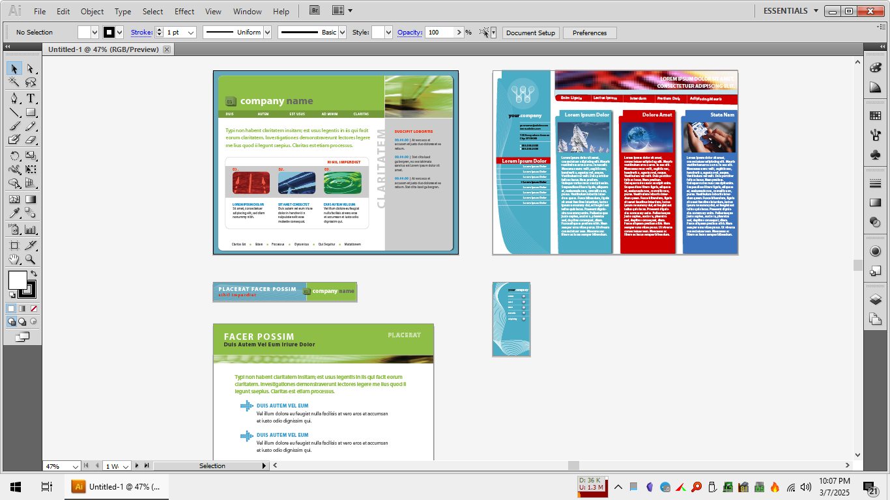Activate the Zoom tool in toolbox

click(30, 260)
